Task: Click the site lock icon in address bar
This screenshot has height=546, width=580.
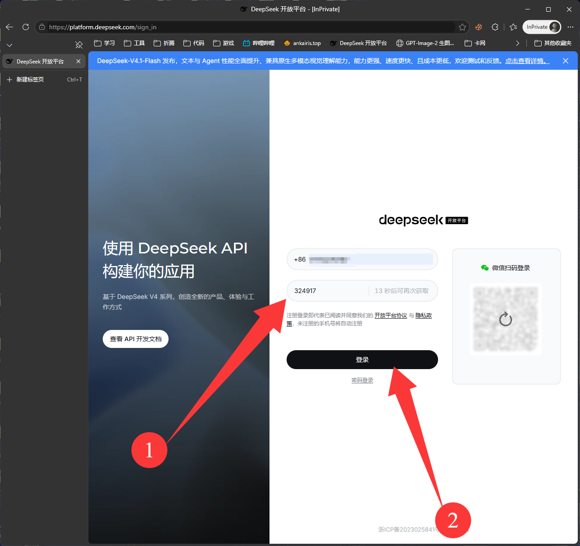Action: pos(42,27)
